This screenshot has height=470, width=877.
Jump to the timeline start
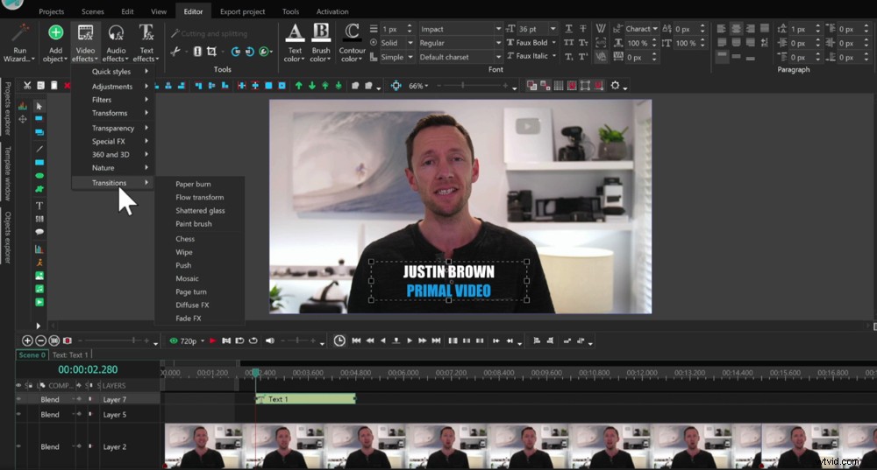click(x=356, y=340)
